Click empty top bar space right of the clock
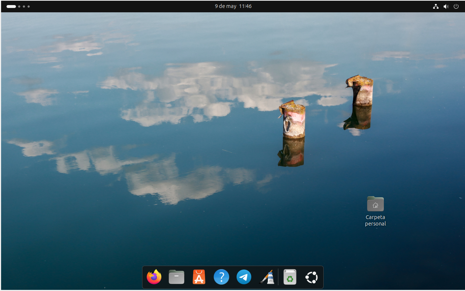 pos(326,7)
